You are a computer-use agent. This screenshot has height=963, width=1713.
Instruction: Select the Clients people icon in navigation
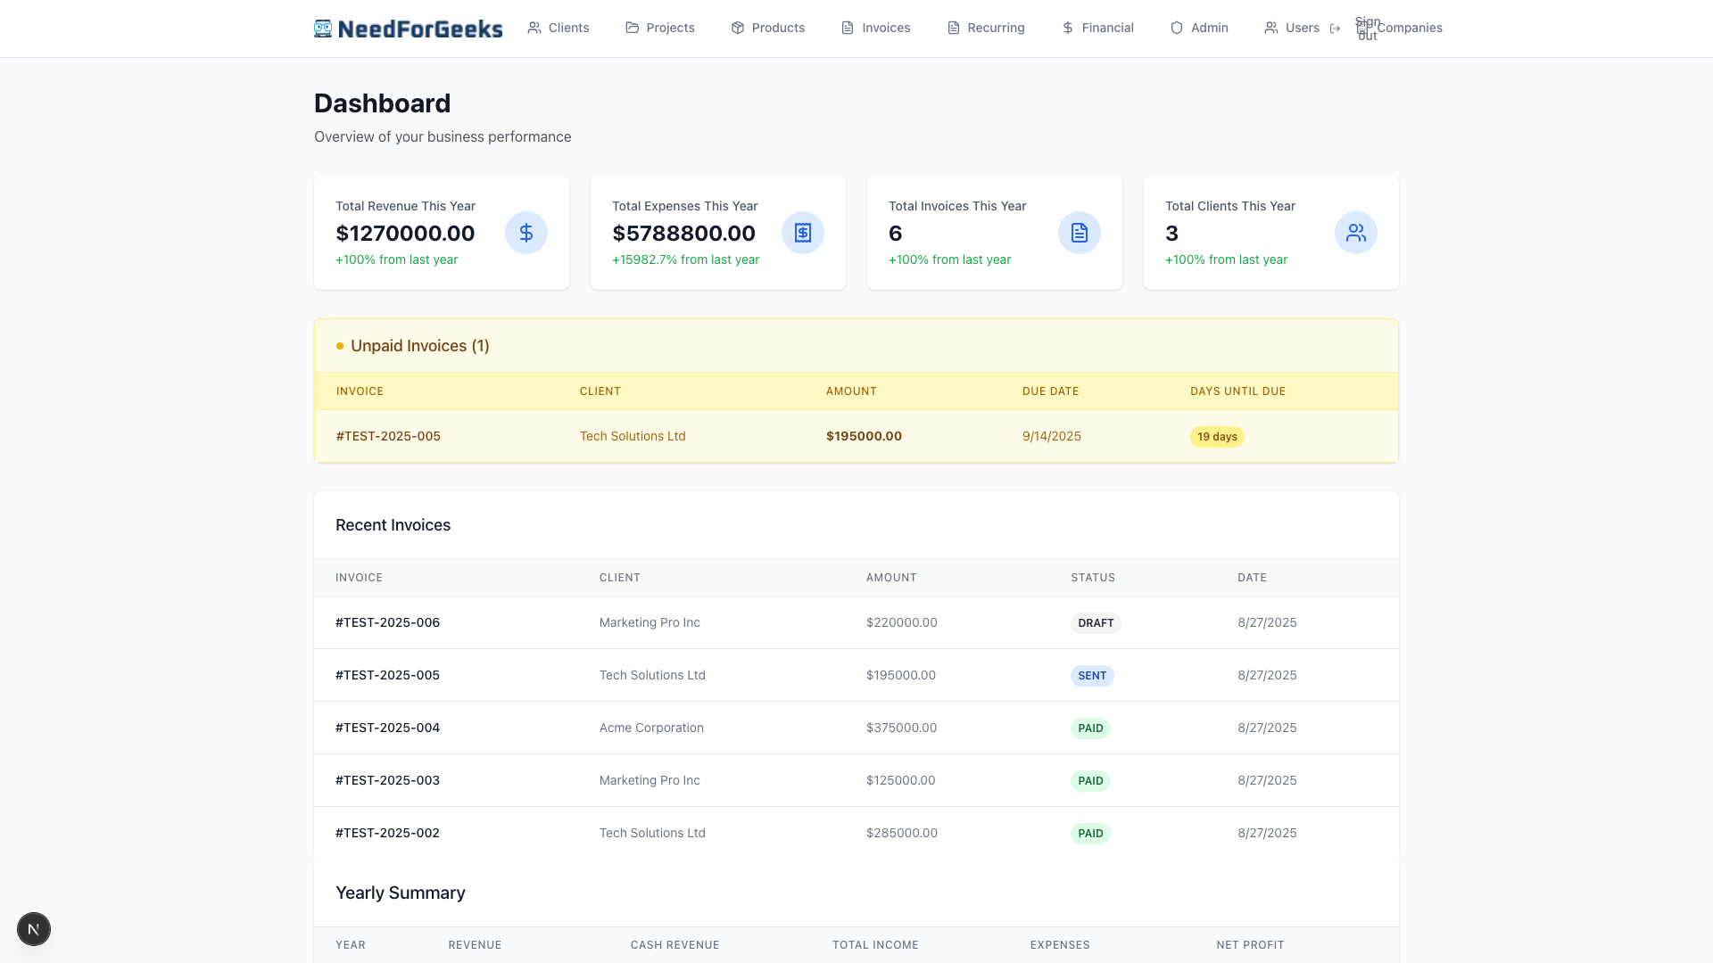pyautogui.click(x=534, y=28)
